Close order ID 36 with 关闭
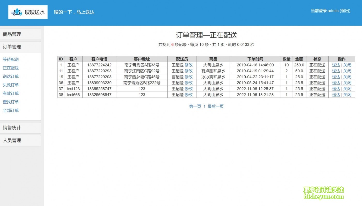Image resolution: width=362 pixels, height=206 pixels. tap(347, 83)
